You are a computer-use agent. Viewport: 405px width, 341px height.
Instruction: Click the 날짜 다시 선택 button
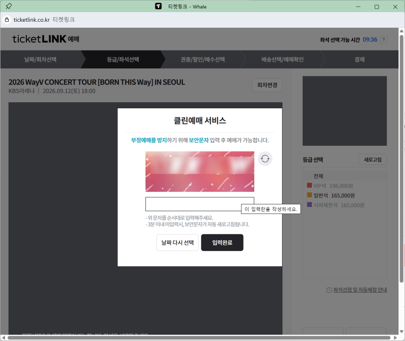[178, 242]
